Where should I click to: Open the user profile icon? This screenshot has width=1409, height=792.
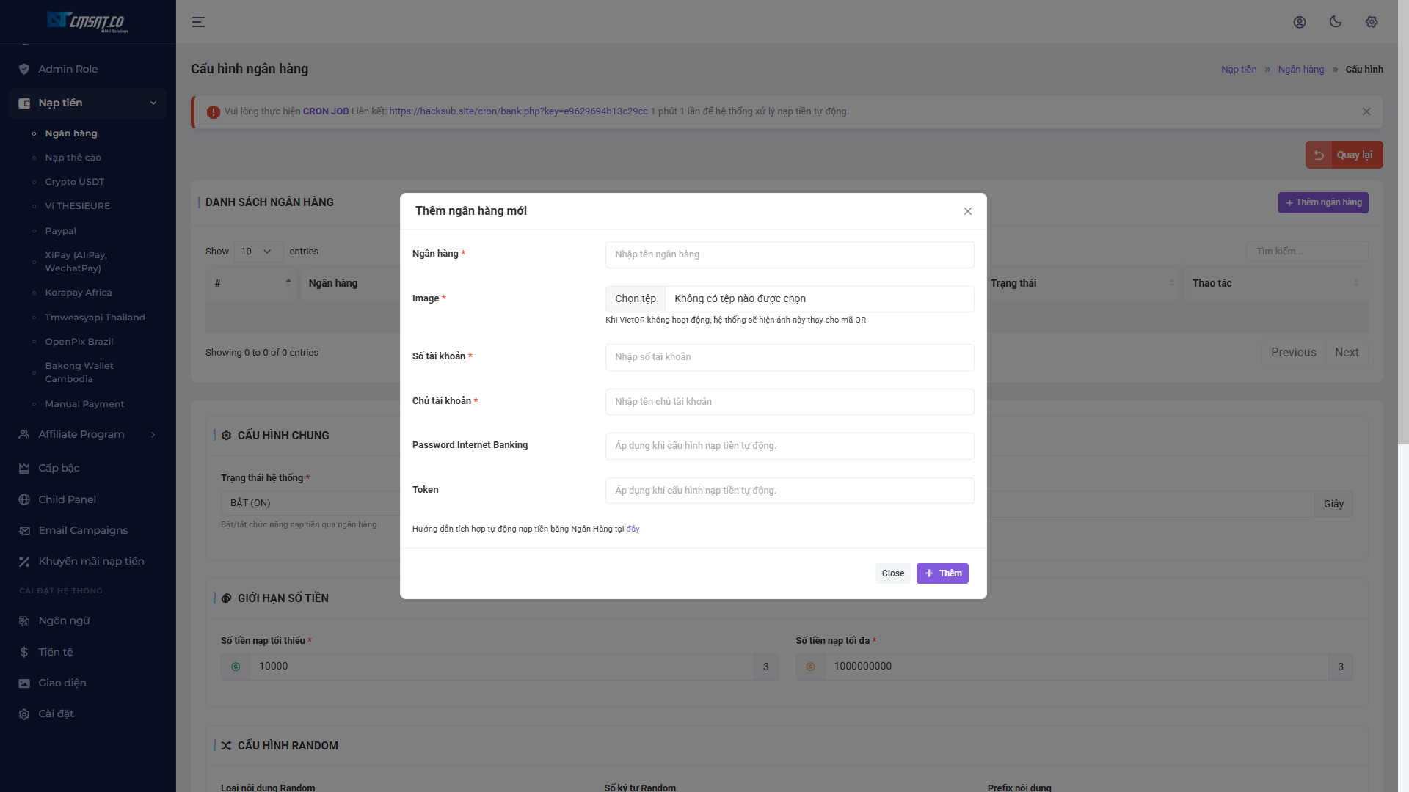1299,22
